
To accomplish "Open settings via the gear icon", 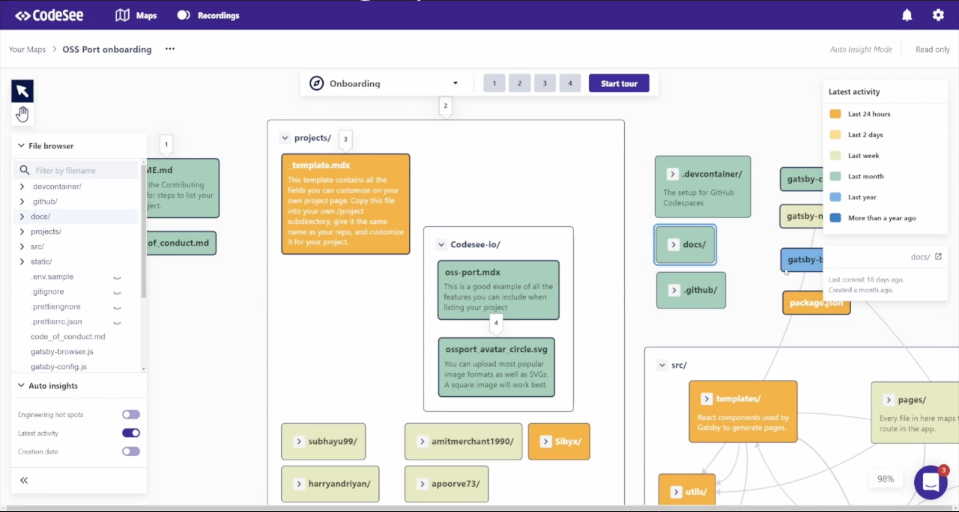I will (x=938, y=15).
